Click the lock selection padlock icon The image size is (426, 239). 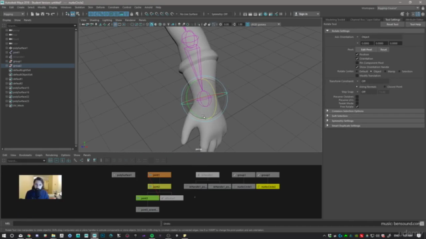coord(132,14)
